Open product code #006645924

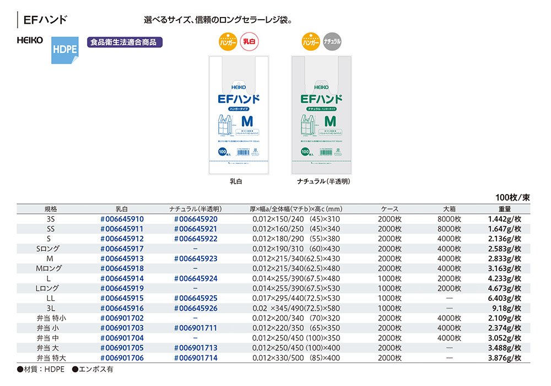tap(196, 279)
